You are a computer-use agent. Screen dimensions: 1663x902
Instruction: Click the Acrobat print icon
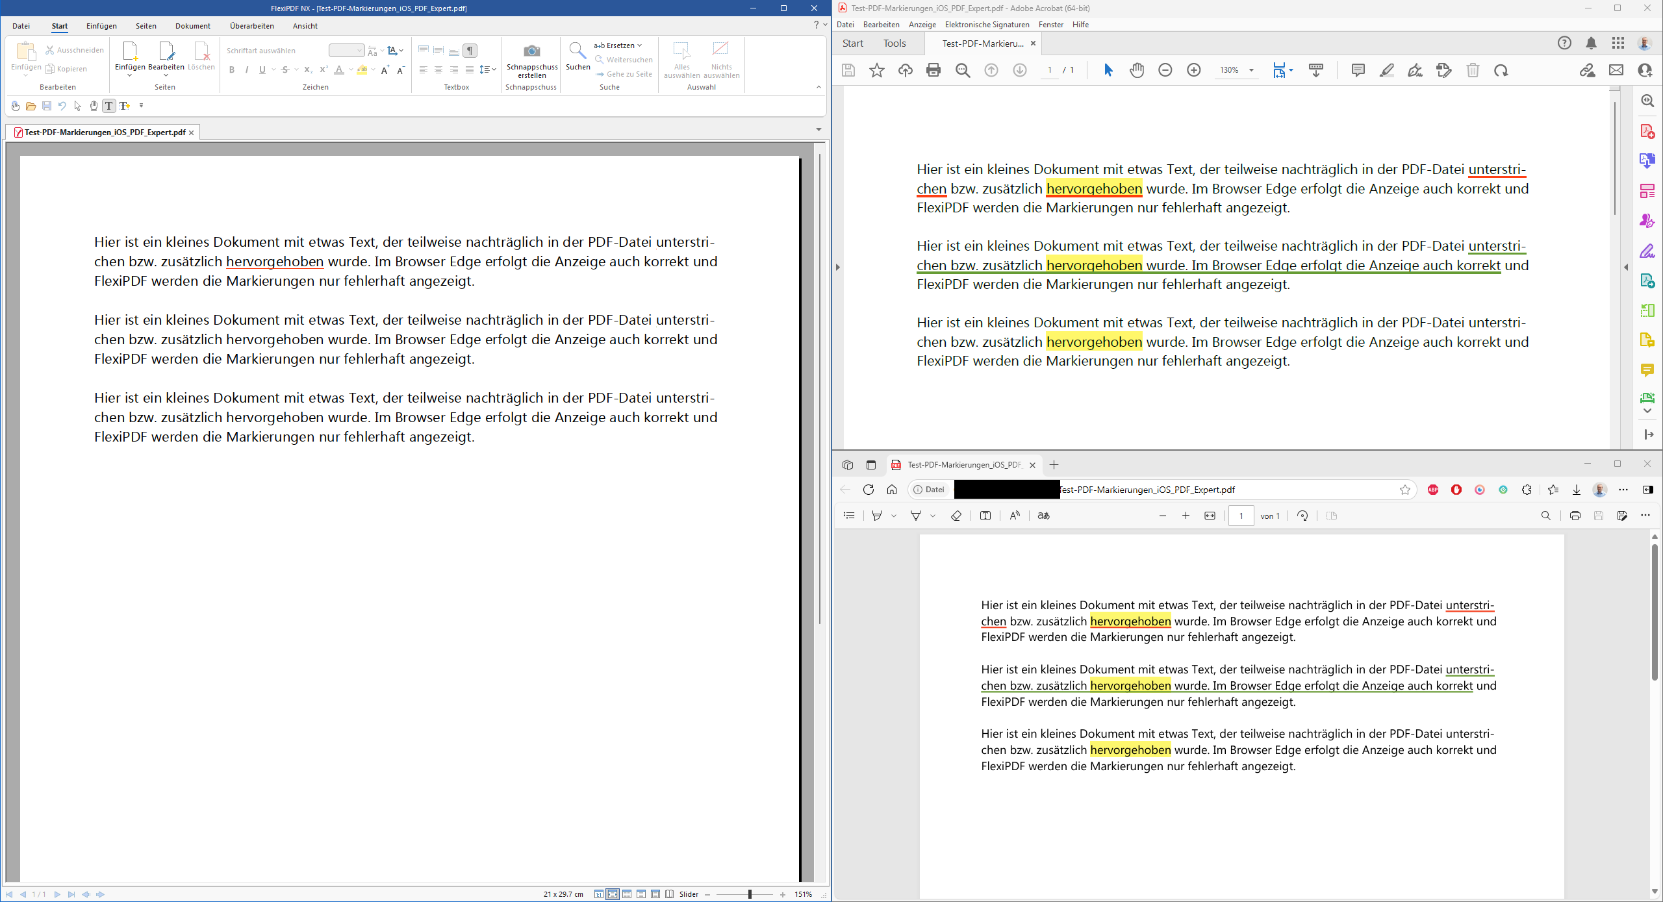coord(933,70)
